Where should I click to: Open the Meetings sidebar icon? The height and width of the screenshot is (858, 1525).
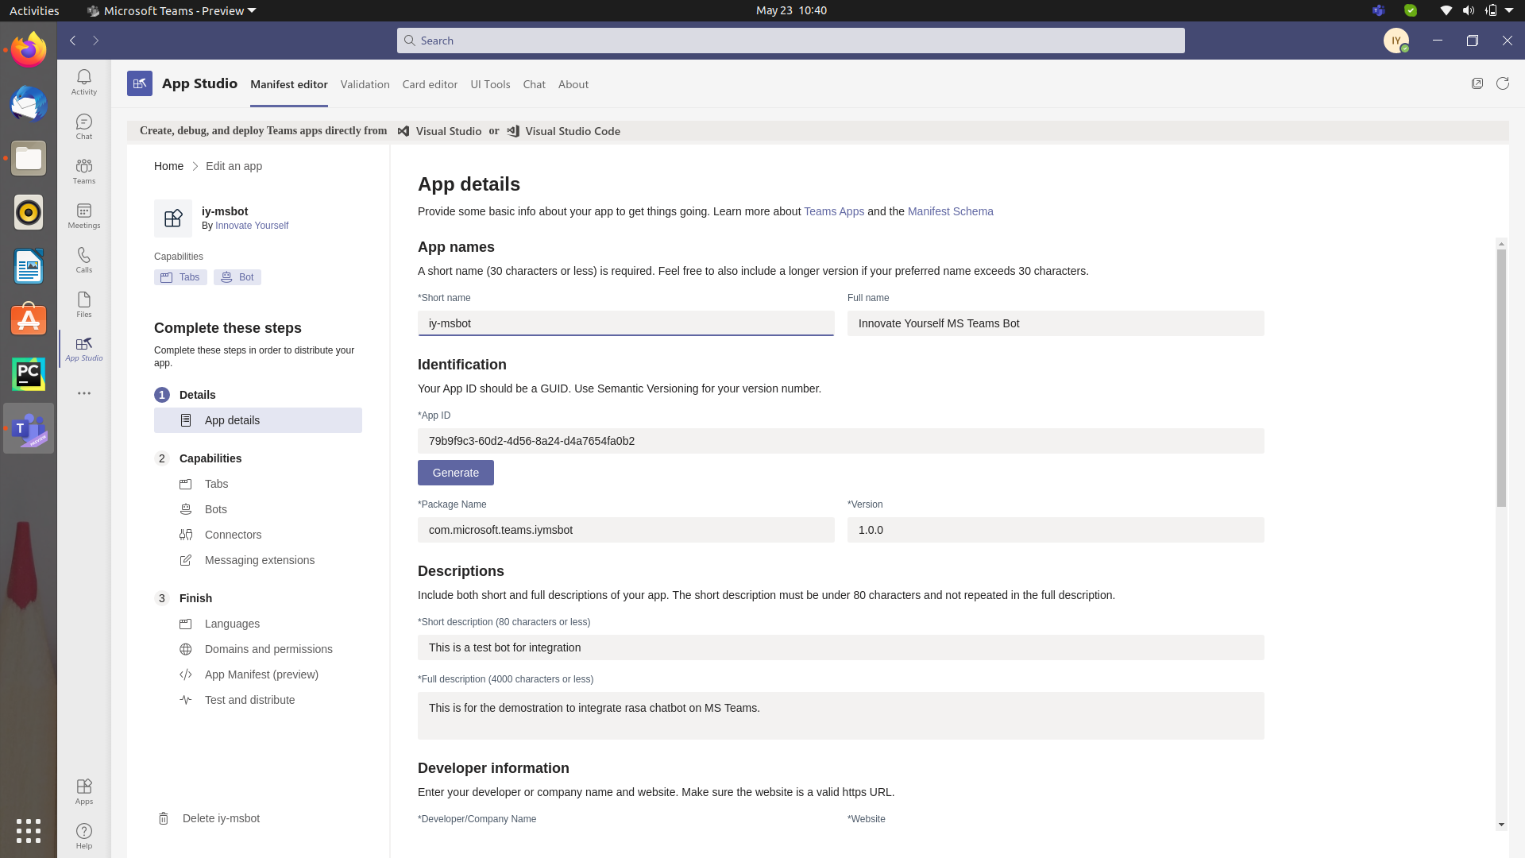coord(83,215)
